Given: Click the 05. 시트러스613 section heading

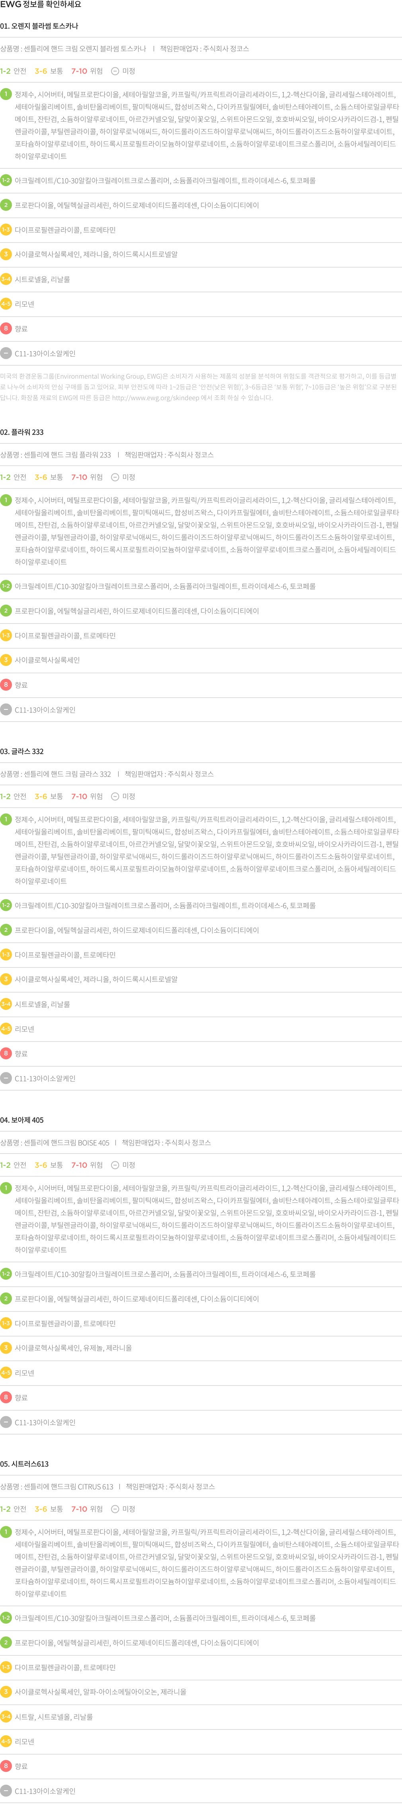Looking at the screenshot, I should pos(25,1464).
